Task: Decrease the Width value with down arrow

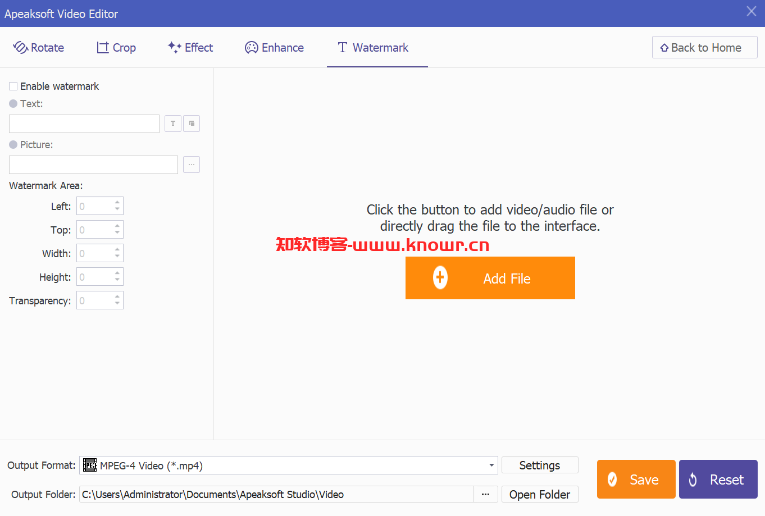Action: 117,257
